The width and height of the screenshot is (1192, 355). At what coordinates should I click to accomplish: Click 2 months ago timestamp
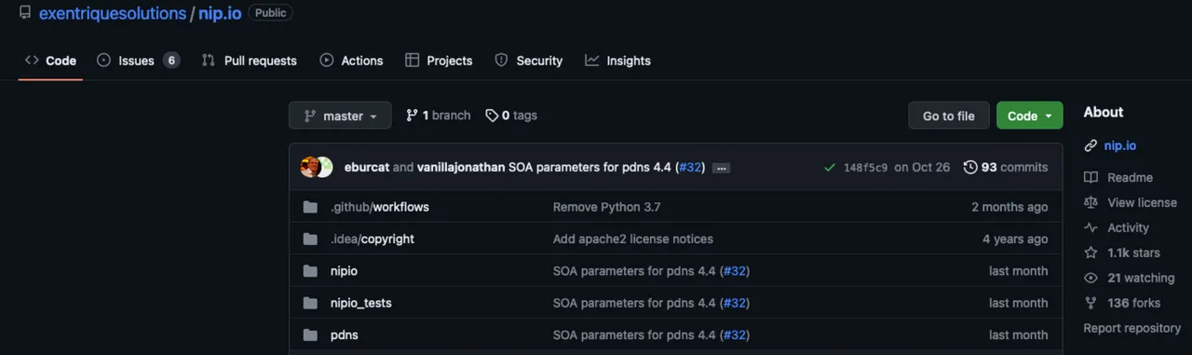[x=1009, y=207]
